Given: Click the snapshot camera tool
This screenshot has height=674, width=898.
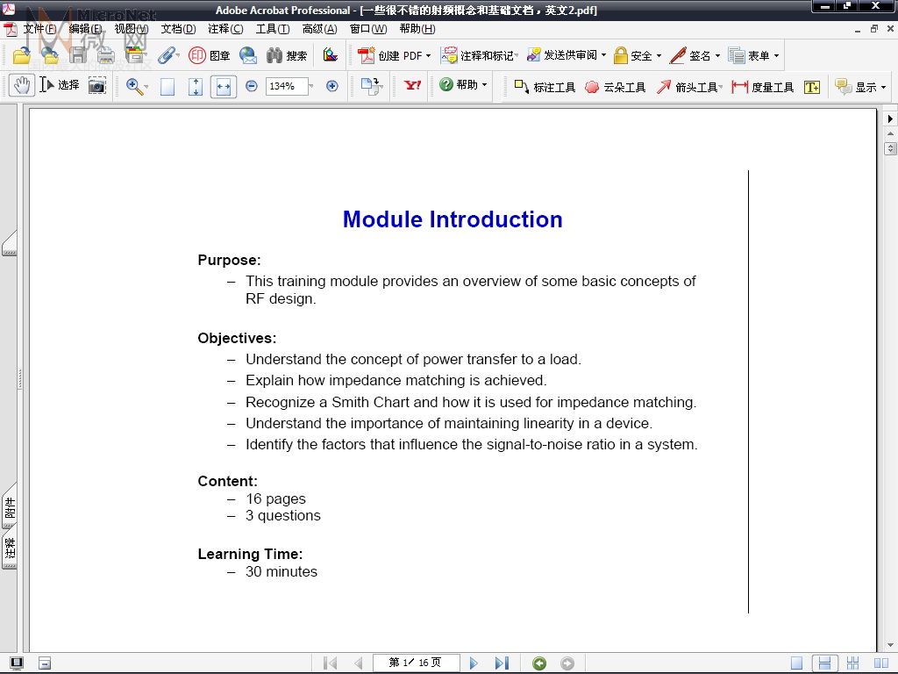Looking at the screenshot, I should pos(96,86).
